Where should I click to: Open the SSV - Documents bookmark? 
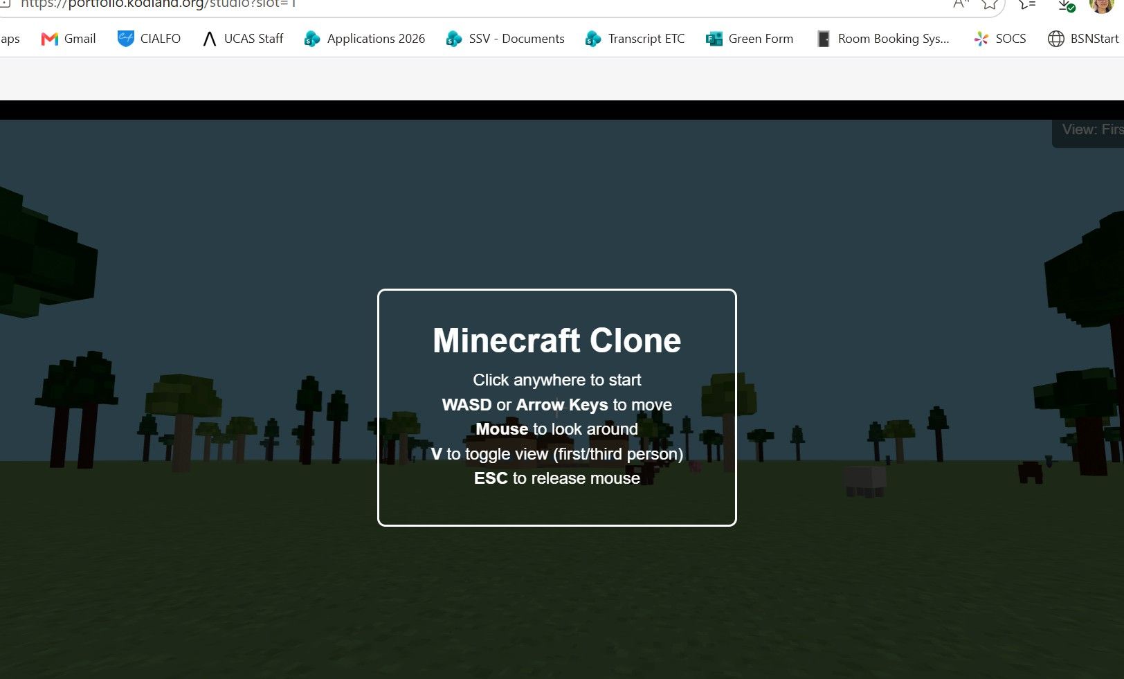click(x=505, y=39)
